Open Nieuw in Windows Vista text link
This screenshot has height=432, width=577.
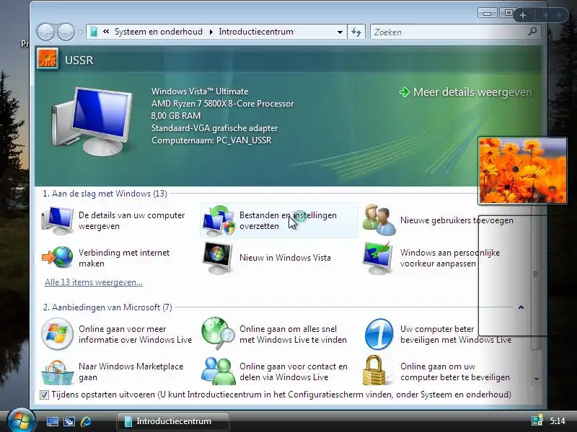click(285, 258)
